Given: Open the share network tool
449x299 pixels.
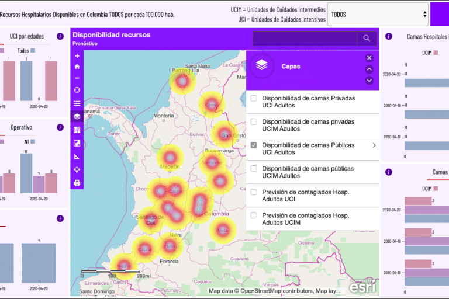Looking at the screenshot, I should click(x=77, y=170).
